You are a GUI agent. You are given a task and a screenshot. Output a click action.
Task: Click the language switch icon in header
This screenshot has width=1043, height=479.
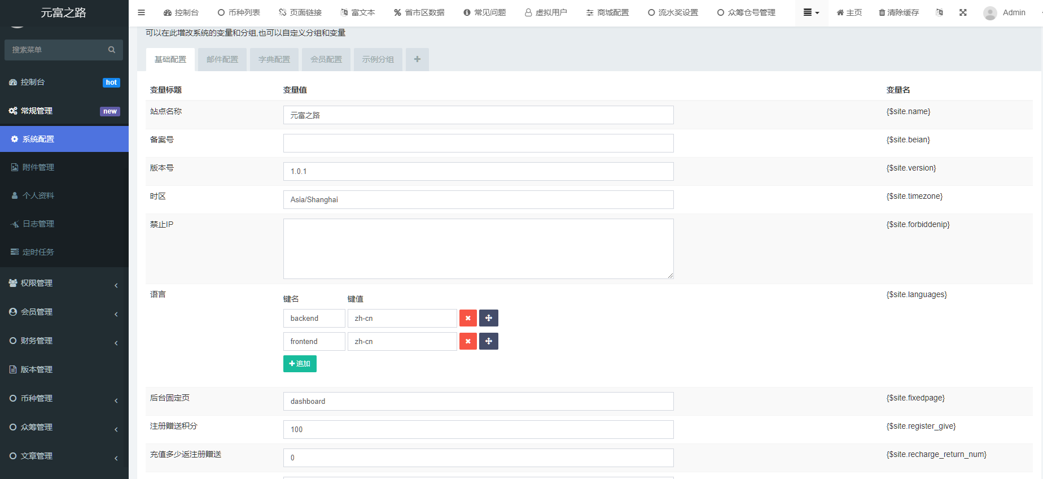click(x=939, y=12)
